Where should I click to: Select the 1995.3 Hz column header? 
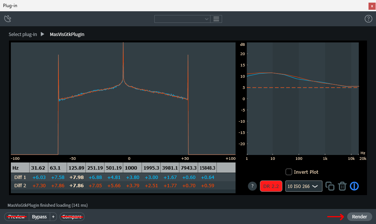tap(151, 168)
